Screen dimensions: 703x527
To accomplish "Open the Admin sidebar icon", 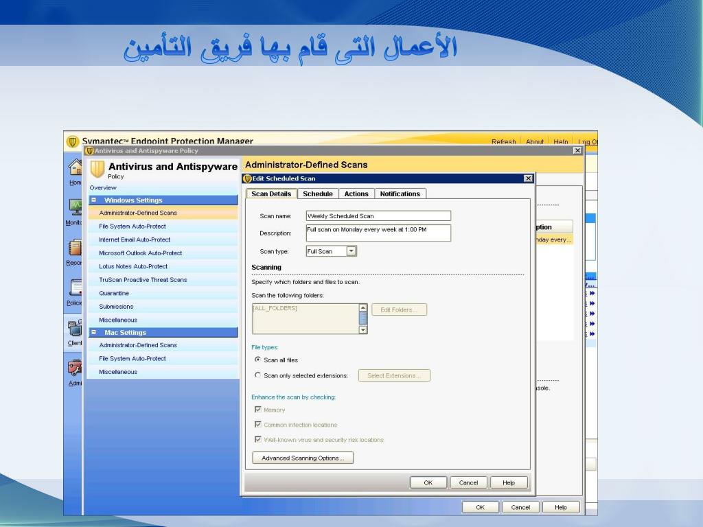I will [x=75, y=368].
